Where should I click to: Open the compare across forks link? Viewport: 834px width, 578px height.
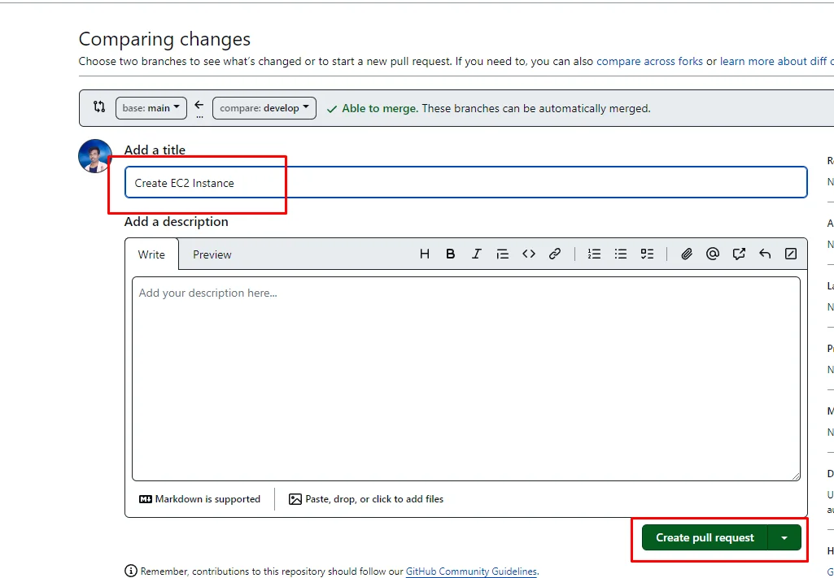tap(649, 61)
